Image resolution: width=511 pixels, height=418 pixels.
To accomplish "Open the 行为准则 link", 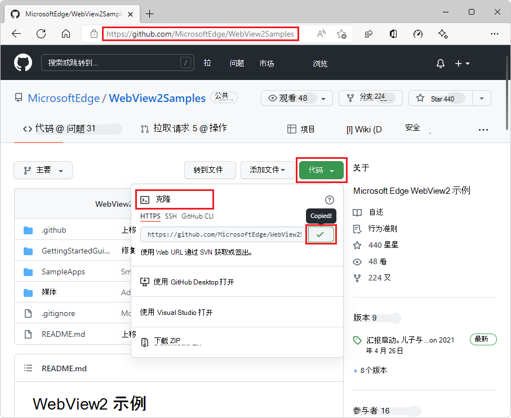I will [383, 228].
